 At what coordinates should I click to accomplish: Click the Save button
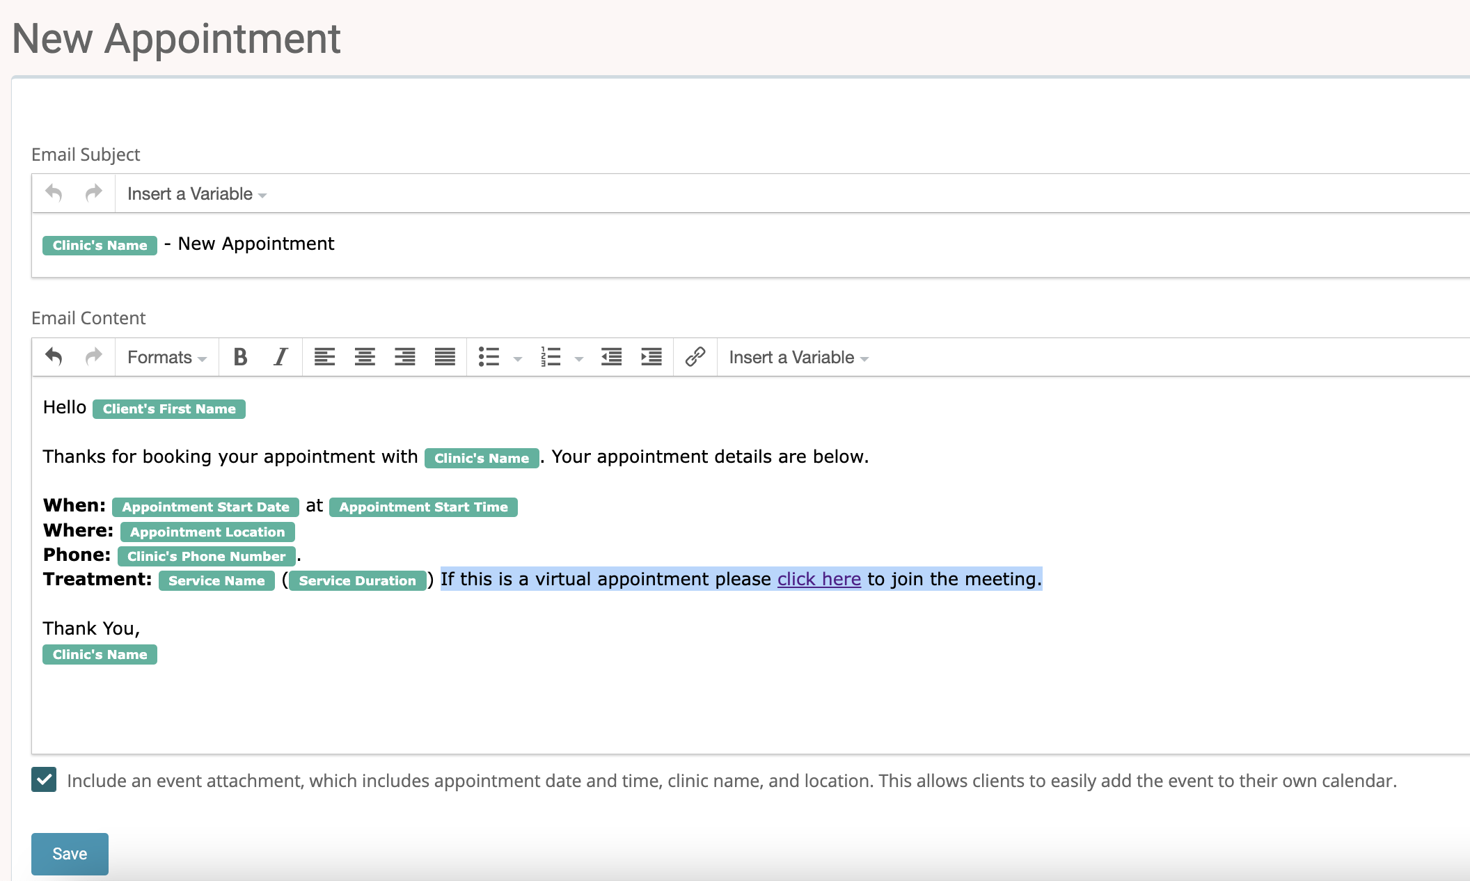[70, 853]
